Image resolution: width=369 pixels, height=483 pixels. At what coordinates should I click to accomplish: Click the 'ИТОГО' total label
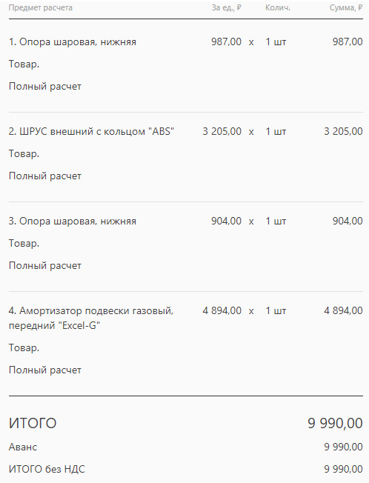[x=33, y=423]
